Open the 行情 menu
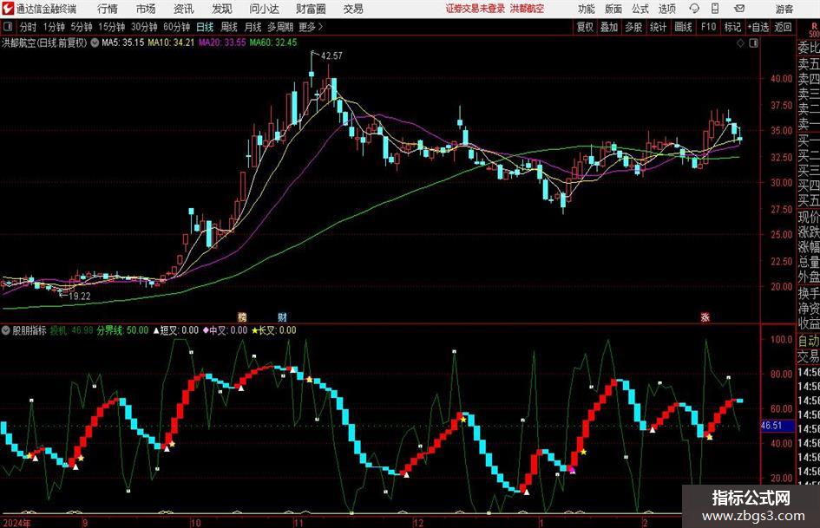The width and height of the screenshot is (820, 528). tap(108, 9)
